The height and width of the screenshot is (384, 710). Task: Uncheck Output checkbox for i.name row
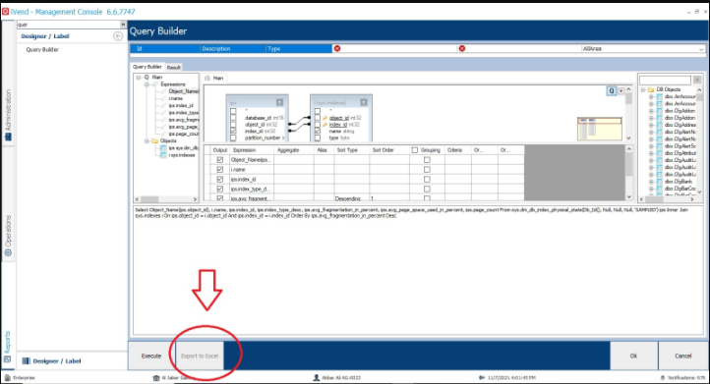[219, 169]
